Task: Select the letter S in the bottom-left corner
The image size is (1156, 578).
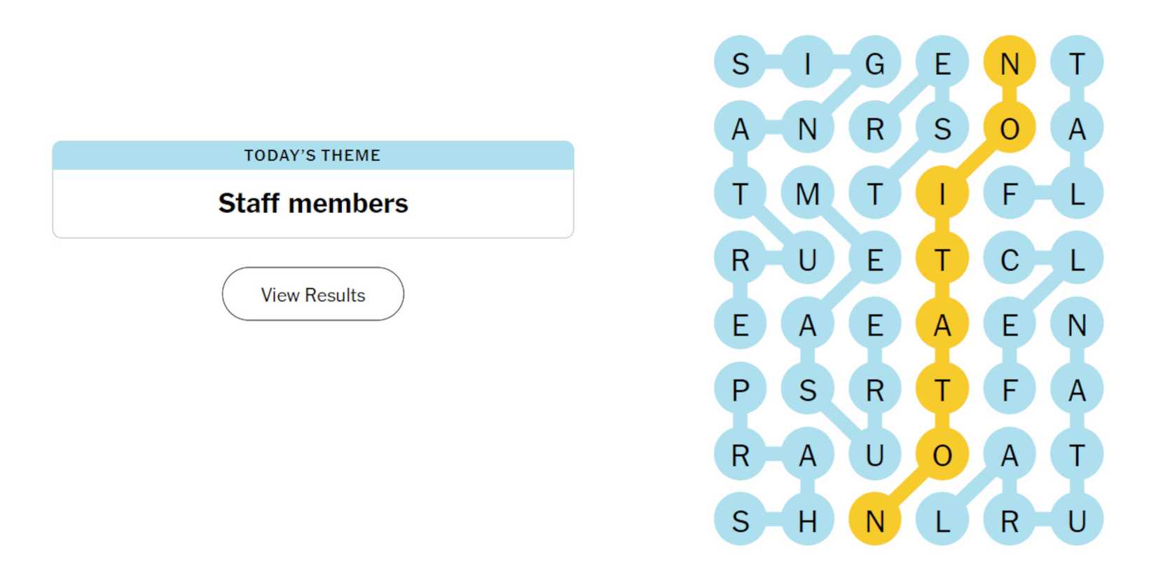Action: [739, 519]
